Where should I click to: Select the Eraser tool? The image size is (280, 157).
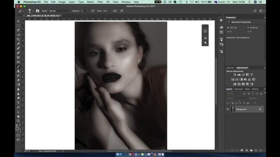(18, 80)
